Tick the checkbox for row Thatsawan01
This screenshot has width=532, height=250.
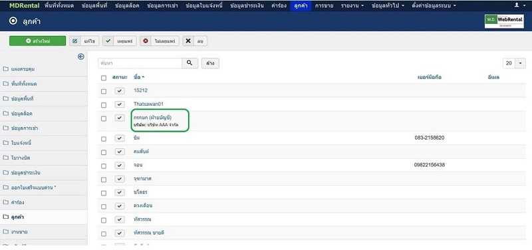[x=104, y=105]
